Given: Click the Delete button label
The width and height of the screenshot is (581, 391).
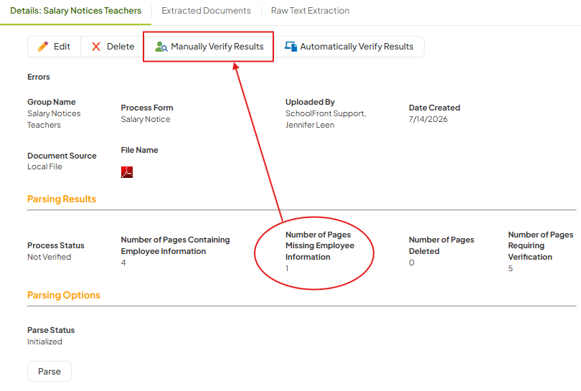Looking at the screenshot, I should (121, 47).
